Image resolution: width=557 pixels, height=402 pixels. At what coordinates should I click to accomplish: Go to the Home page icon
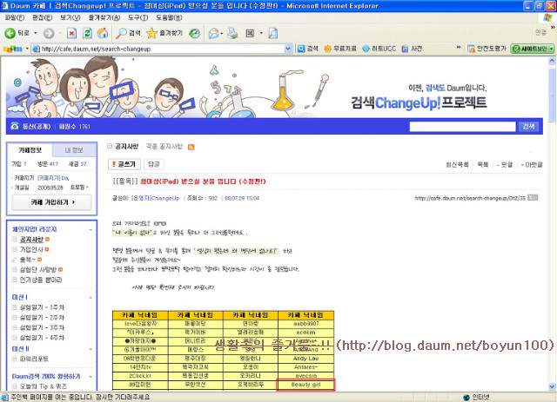click(103, 33)
